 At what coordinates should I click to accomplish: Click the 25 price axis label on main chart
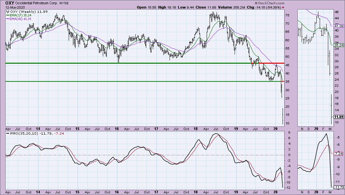(x=287, y=98)
